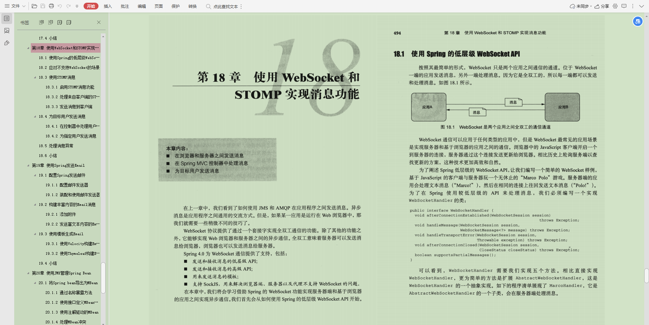Screen dimensions: 649x325
Task: Collapse the 19.2 构建丰富内容的Email消息 entry
Action: click(35, 205)
